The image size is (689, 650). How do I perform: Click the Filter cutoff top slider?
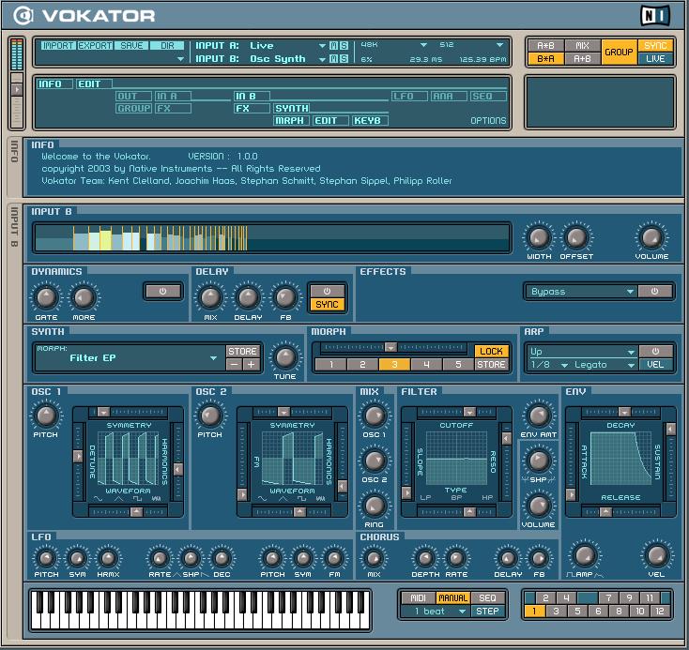(469, 412)
